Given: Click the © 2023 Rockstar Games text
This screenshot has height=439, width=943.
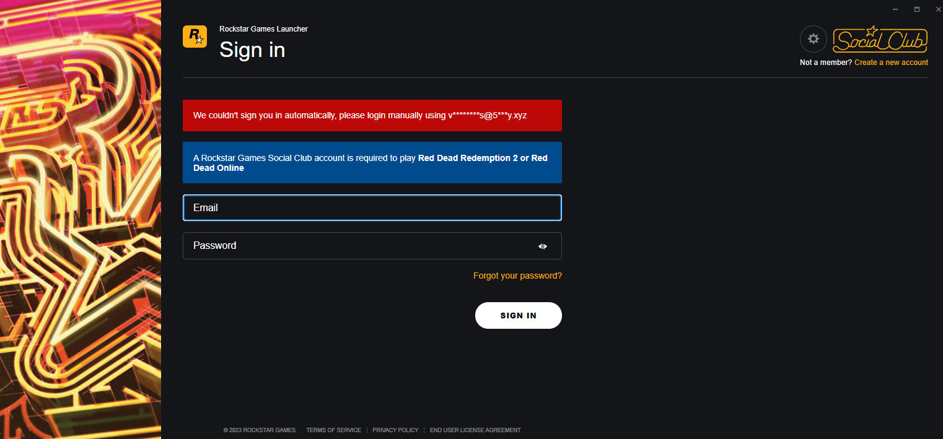Looking at the screenshot, I should click(260, 430).
